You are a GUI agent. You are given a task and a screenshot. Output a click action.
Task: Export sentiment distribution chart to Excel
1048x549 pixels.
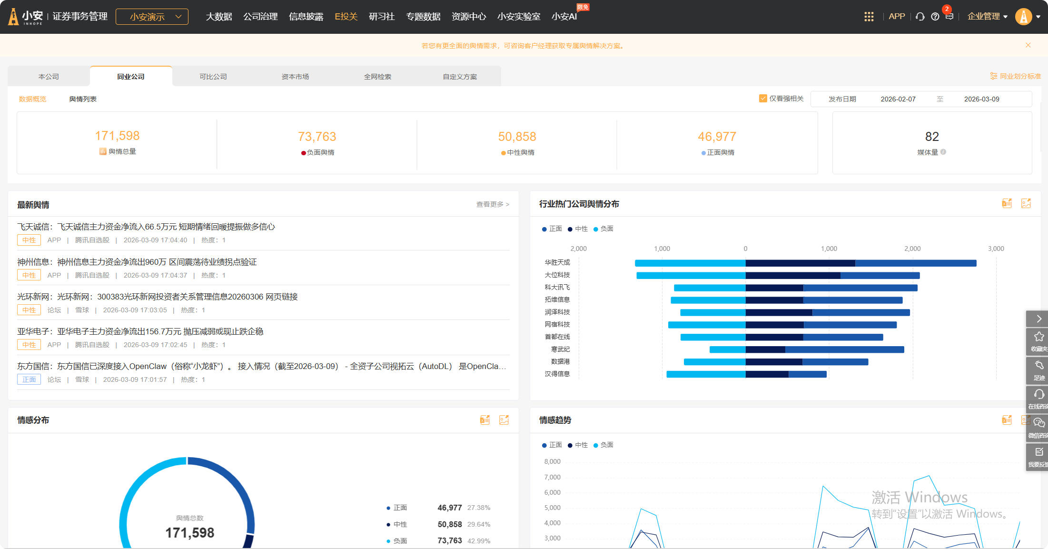point(484,420)
